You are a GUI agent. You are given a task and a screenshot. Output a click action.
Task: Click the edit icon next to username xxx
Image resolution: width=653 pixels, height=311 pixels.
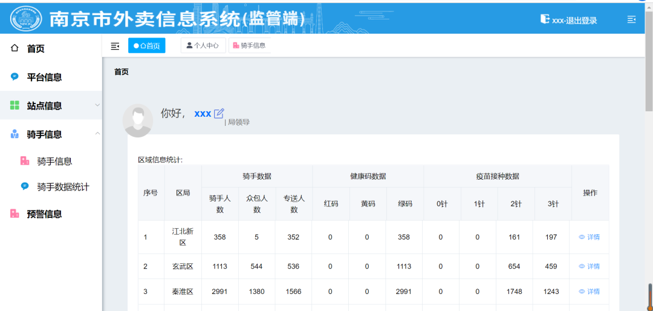[219, 113]
